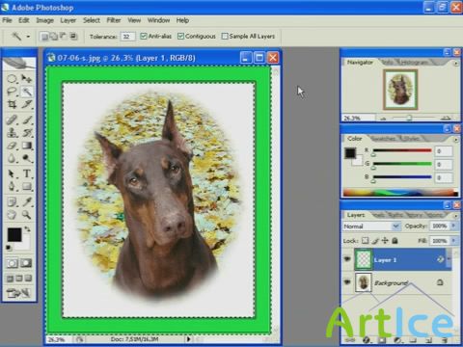The height and width of the screenshot is (347, 463).
Task: Toggle Lock transparent pixels
Action: pyautogui.click(x=366, y=240)
